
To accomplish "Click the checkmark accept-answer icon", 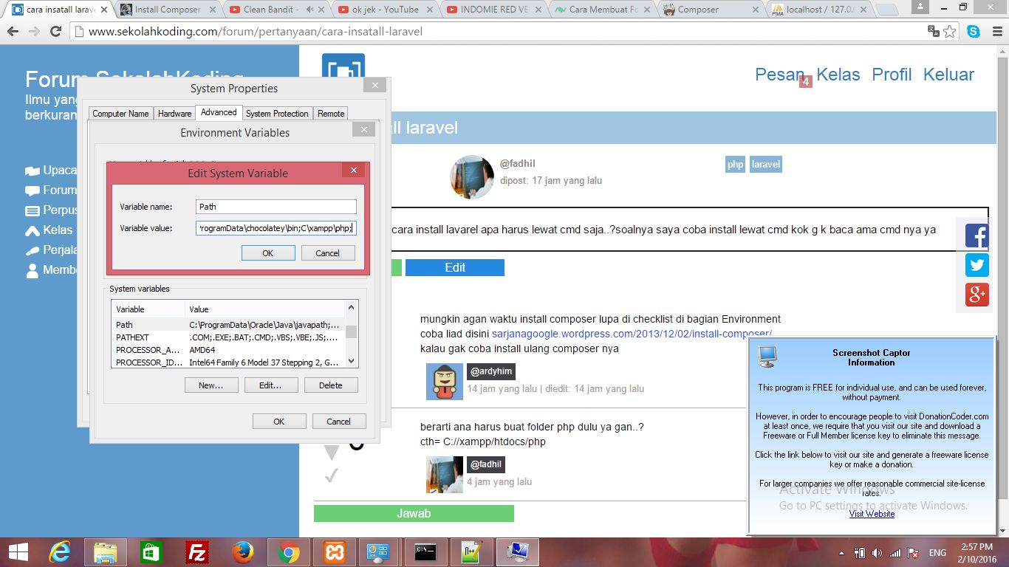I will tap(331, 476).
